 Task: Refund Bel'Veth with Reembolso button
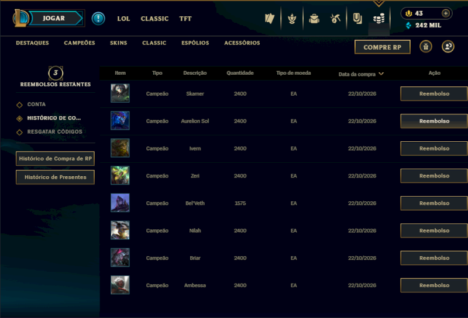[x=434, y=204]
